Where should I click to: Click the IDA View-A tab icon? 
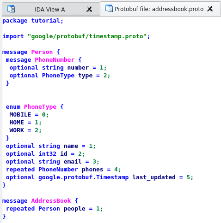click(x=11, y=9)
